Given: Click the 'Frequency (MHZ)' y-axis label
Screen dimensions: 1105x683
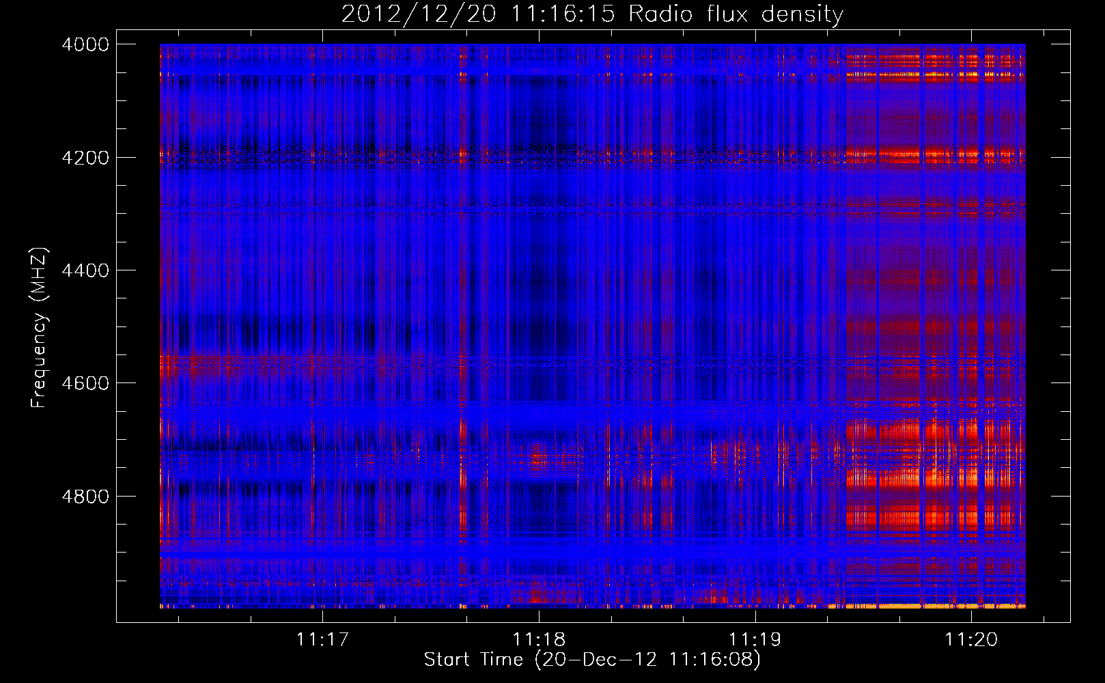Looking at the screenshot, I should tap(39, 328).
